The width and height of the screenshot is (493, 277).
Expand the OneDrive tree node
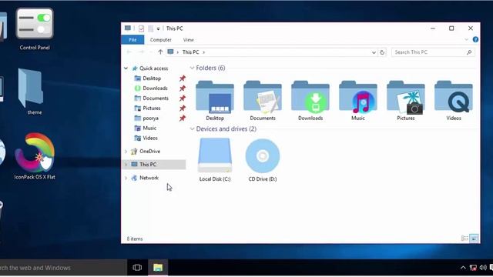[126, 152]
